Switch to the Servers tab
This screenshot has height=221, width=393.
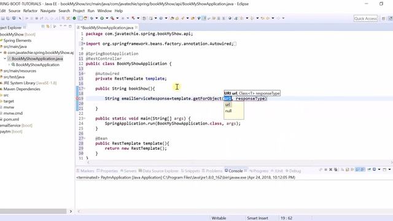pos(128,171)
